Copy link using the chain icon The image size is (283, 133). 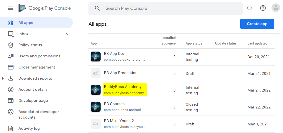[x=249, y=8]
